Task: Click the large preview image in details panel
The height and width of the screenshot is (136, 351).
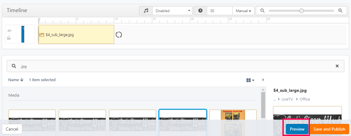Action: click(307, 121)
